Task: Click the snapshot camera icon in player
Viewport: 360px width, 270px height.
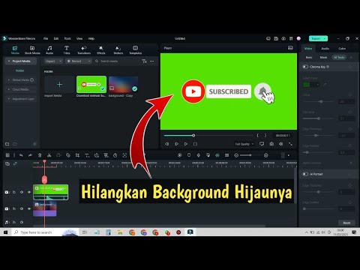Action: click(271, 144)
